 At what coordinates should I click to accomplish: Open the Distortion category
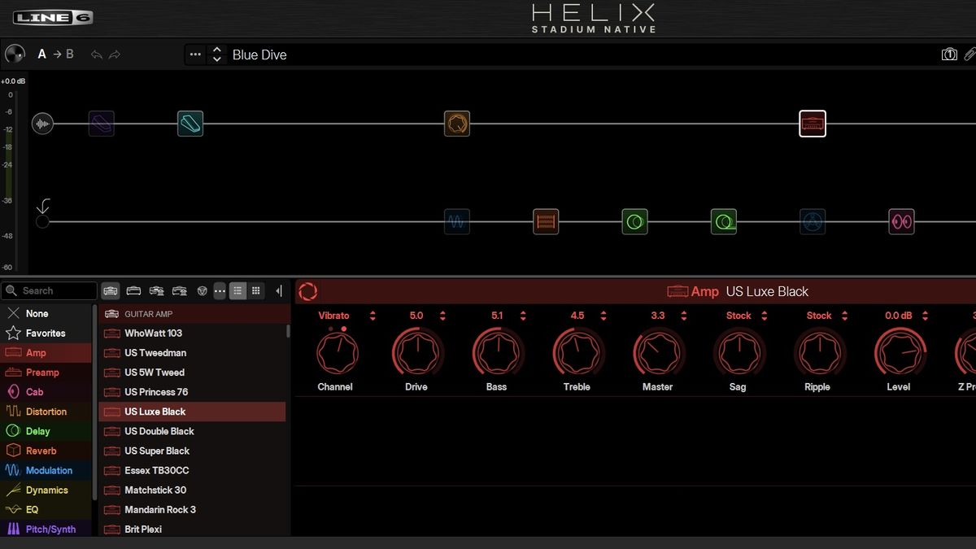coord(47,412)
